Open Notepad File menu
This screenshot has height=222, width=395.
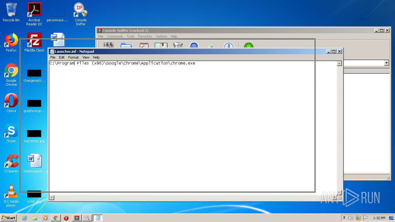[x=53, y=57]
